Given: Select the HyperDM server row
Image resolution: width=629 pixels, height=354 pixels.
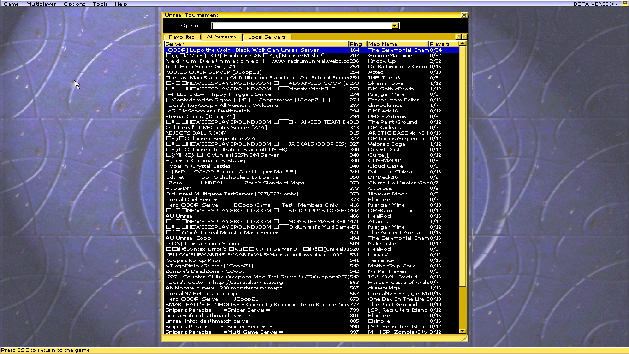Looking at the screenshot, I should (312, 188).
